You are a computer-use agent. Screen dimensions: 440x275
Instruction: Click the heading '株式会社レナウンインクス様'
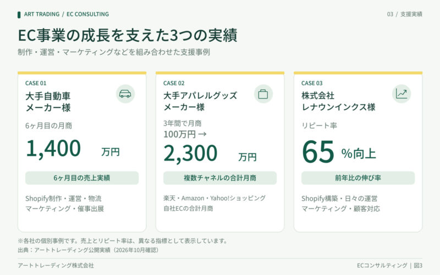tap(338, 101)
